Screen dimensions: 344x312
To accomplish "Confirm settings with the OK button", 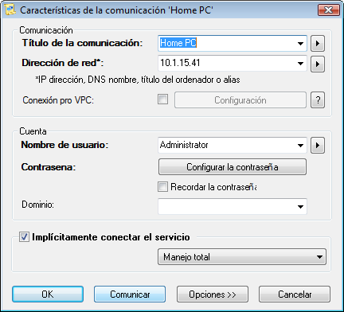I will (x=48, y=294).
